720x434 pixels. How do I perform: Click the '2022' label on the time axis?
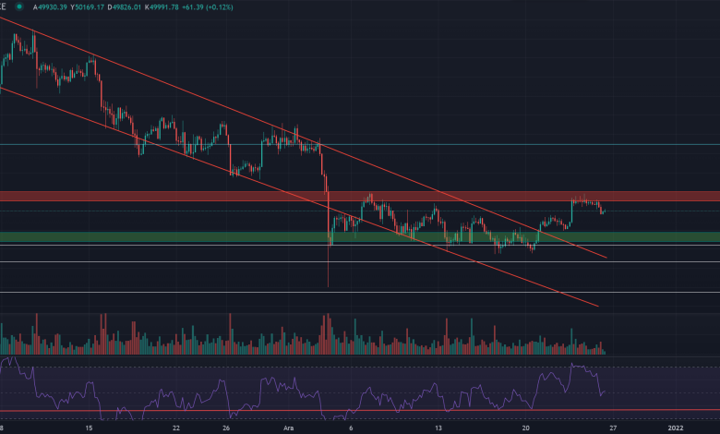tap(676, 428)
